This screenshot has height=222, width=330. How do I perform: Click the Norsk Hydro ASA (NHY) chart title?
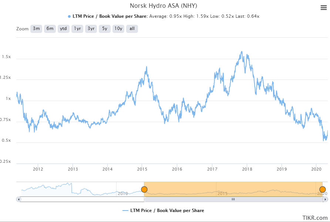[x=164, y=6]
